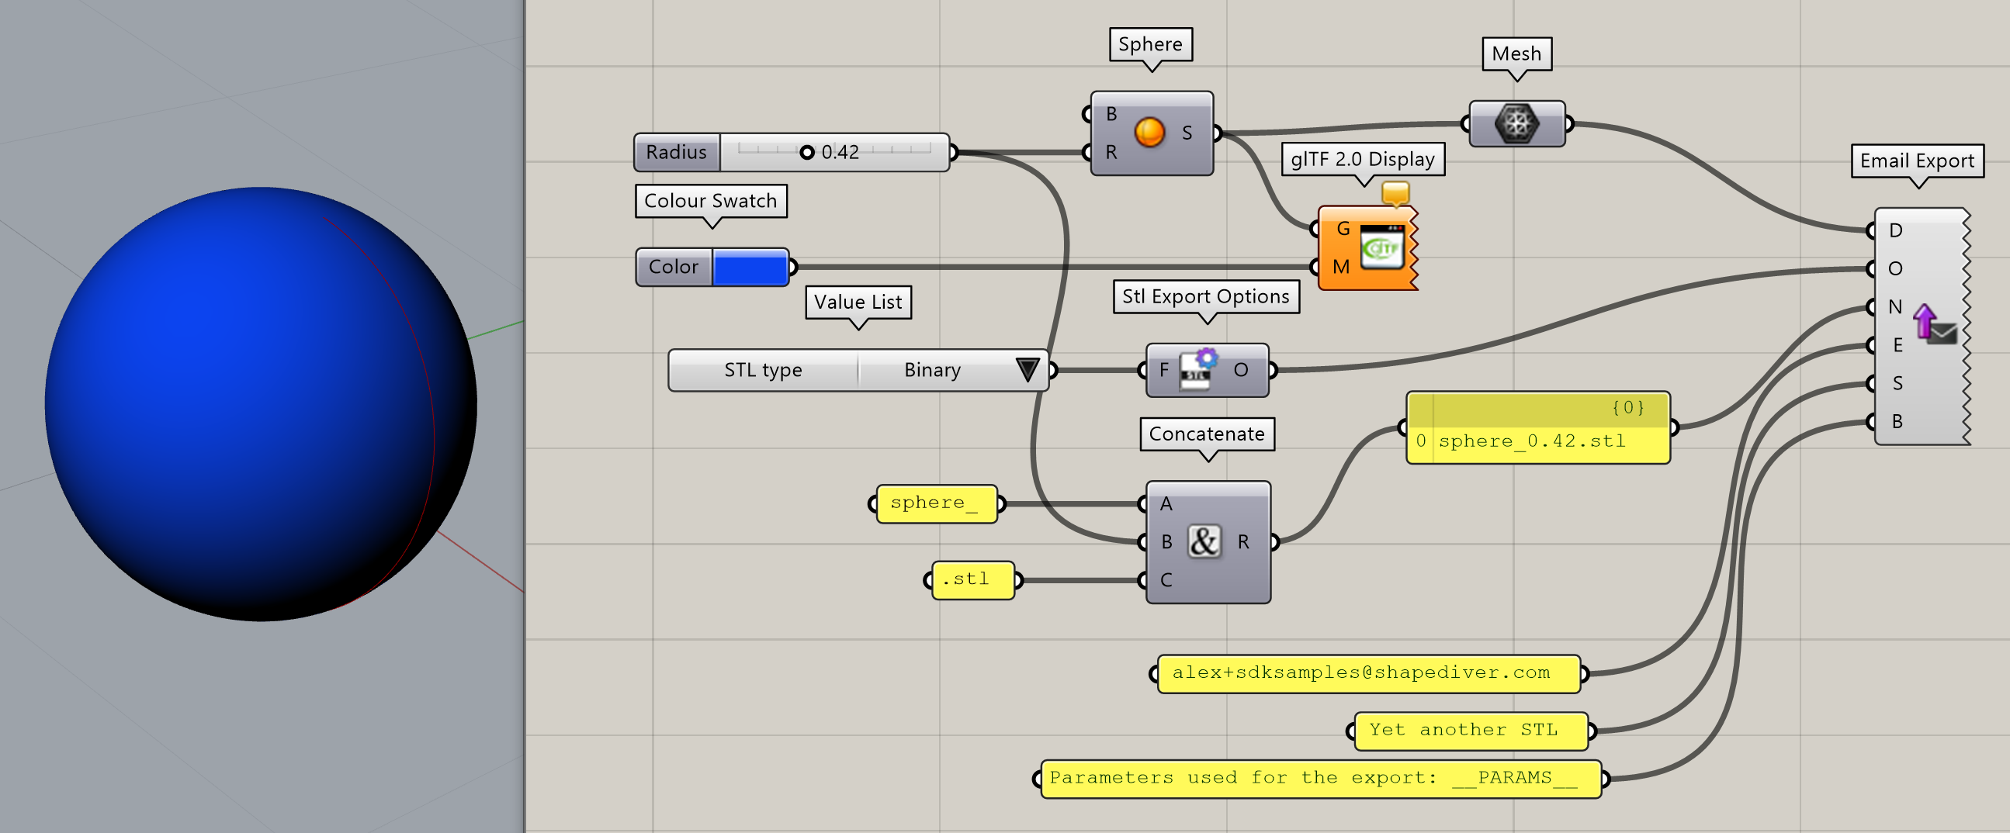Screen dimensions: 2010x833
Task: Click the Stl Export Options component icon
Action: tap(1200, 370)
